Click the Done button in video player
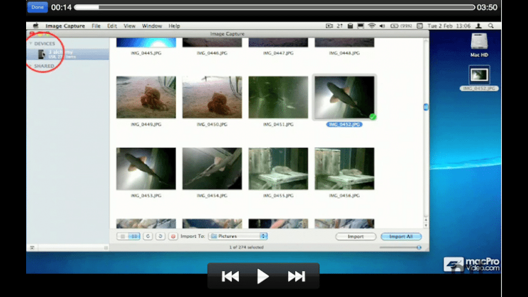Image resolution: width=528 pixels, height=297 pixels. coord(38,7)
